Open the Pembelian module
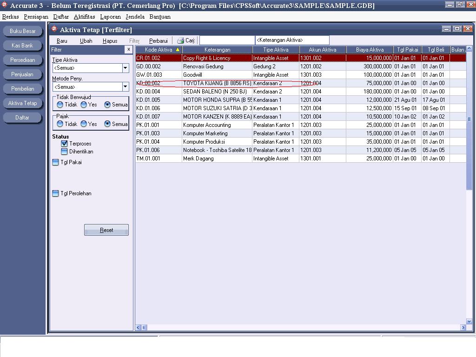Image resolution: width=476 pixels, height=357 pixels. pyautogui.click(x=23, y=89)
